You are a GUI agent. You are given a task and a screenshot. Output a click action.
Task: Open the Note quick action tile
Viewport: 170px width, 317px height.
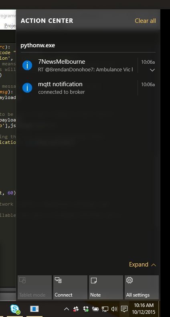106,287
